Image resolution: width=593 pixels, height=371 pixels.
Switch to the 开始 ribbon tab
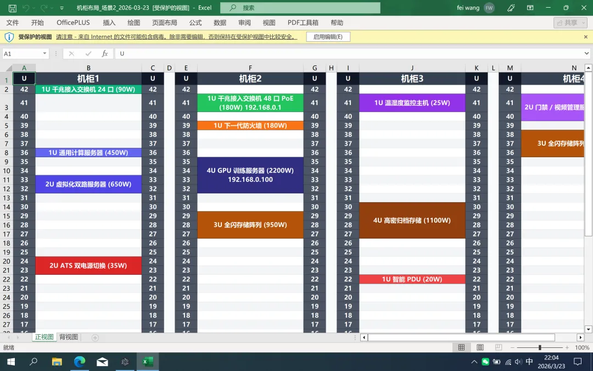pyautogui.click(x=37, y=23)
